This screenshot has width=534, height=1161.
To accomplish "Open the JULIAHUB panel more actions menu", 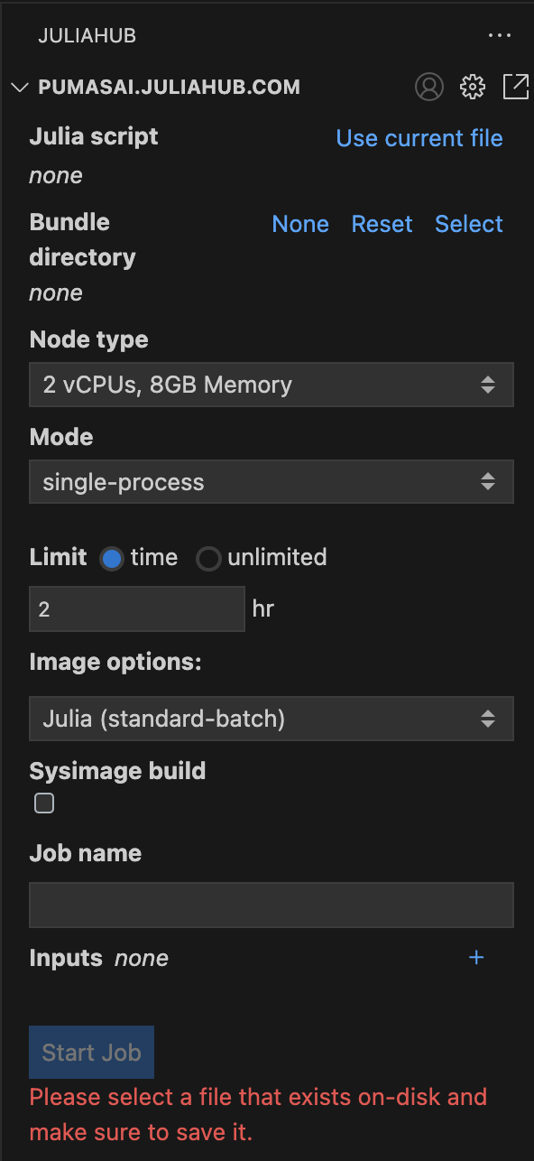I will click(x=499, y=36).
